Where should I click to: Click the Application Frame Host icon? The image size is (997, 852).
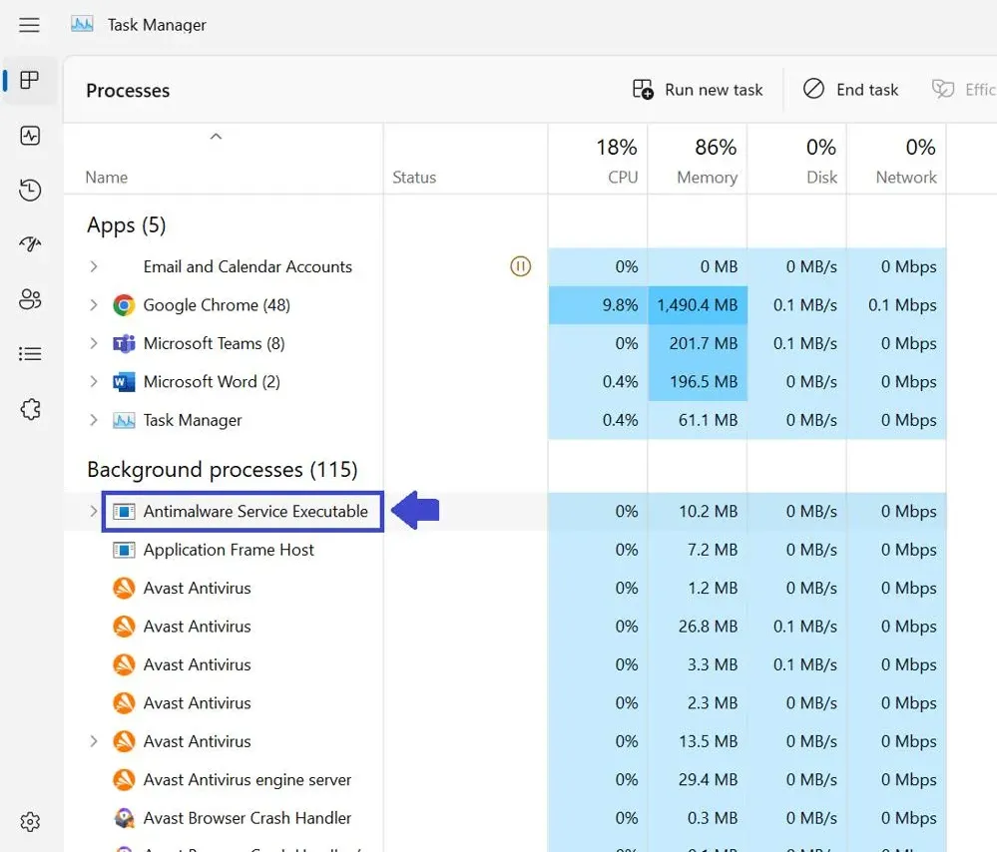click(x=124, y=550)
